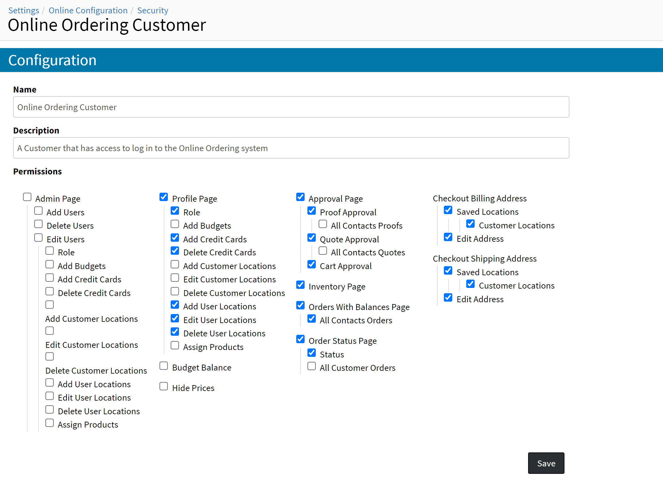Check the Delete Users checkbox
The height and width of the screenshot is (485, 663).
[x=39, y=224]
